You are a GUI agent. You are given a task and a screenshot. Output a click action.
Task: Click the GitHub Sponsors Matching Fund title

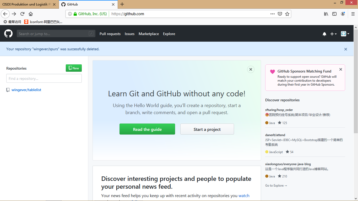[304, 71]
